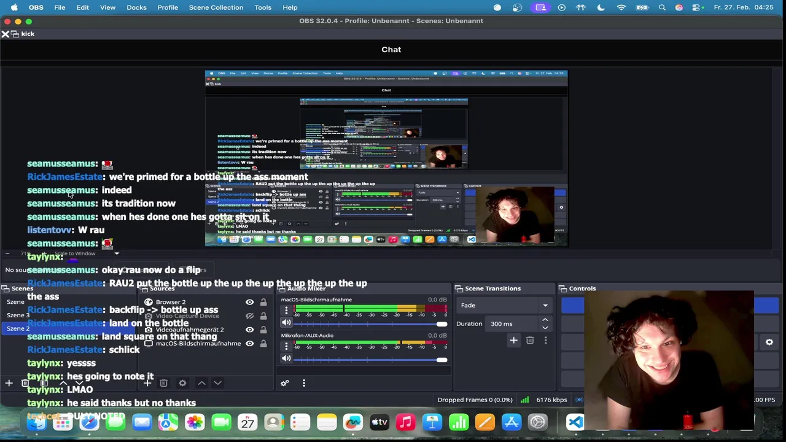Screen dimensions: 786x442
Task: Open Calendar app showing 27 in Dock
Action: [247, 422]
